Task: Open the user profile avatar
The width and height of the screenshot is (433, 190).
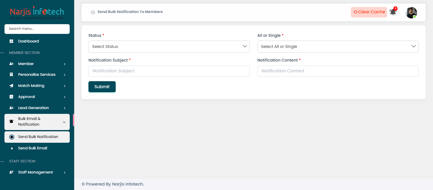Action: pos(411,12)
